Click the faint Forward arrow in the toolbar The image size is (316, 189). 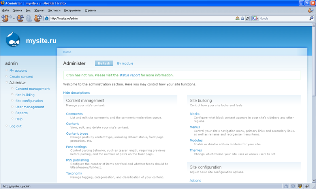10,17
